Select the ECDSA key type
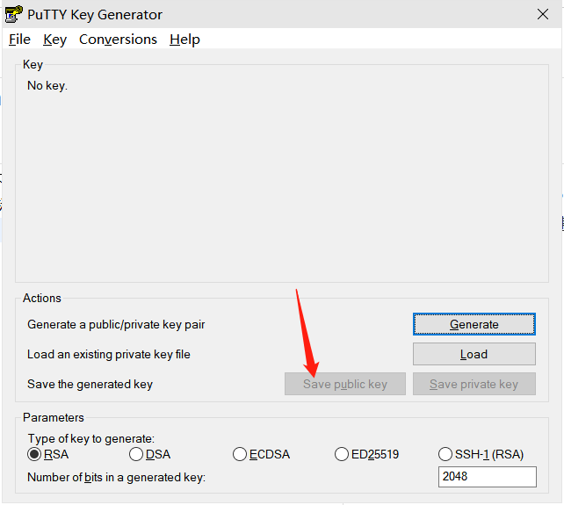The width and height of the screenshot is (564, 505). click(261, 454)
